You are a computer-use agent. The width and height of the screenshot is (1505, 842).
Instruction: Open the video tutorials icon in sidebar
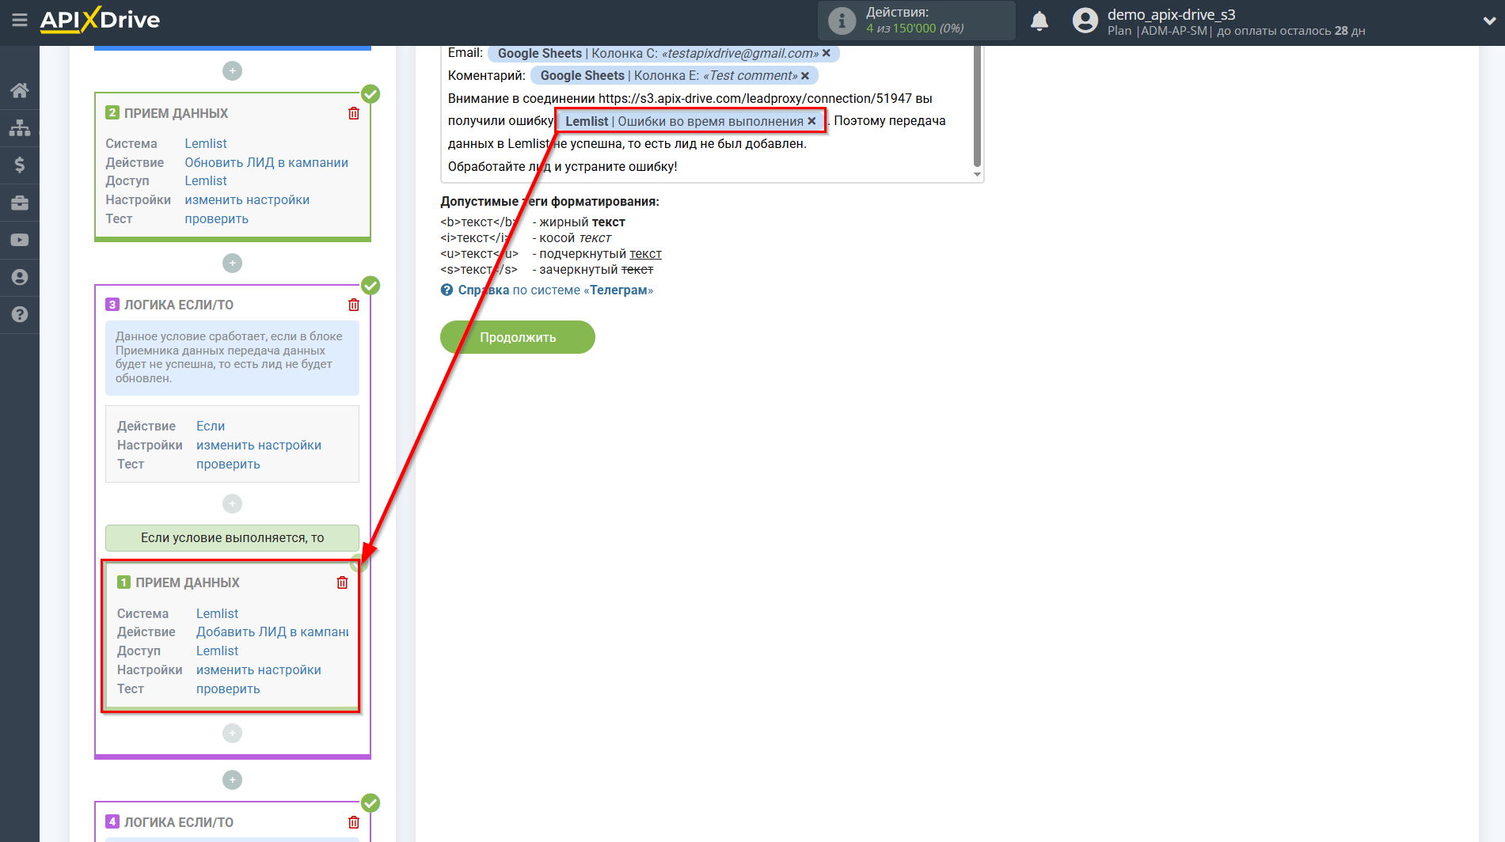(20, 240)
